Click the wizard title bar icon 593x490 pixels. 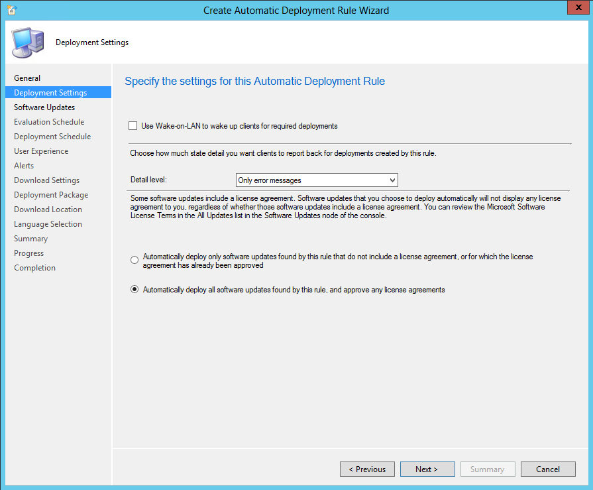(12, 10)
